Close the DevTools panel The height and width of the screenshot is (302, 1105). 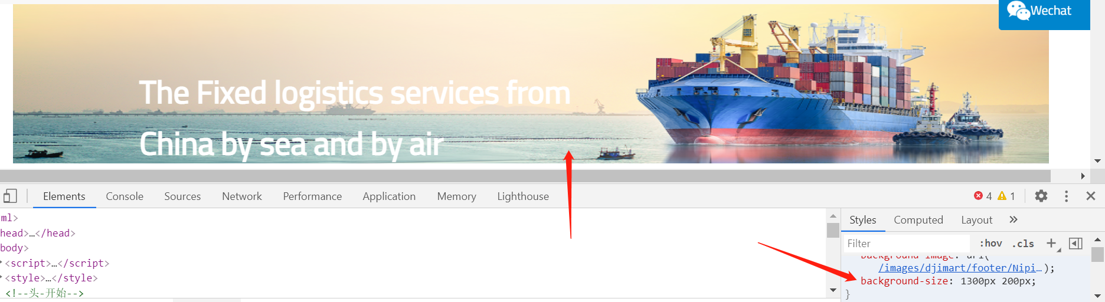[x=1091, y=196]
